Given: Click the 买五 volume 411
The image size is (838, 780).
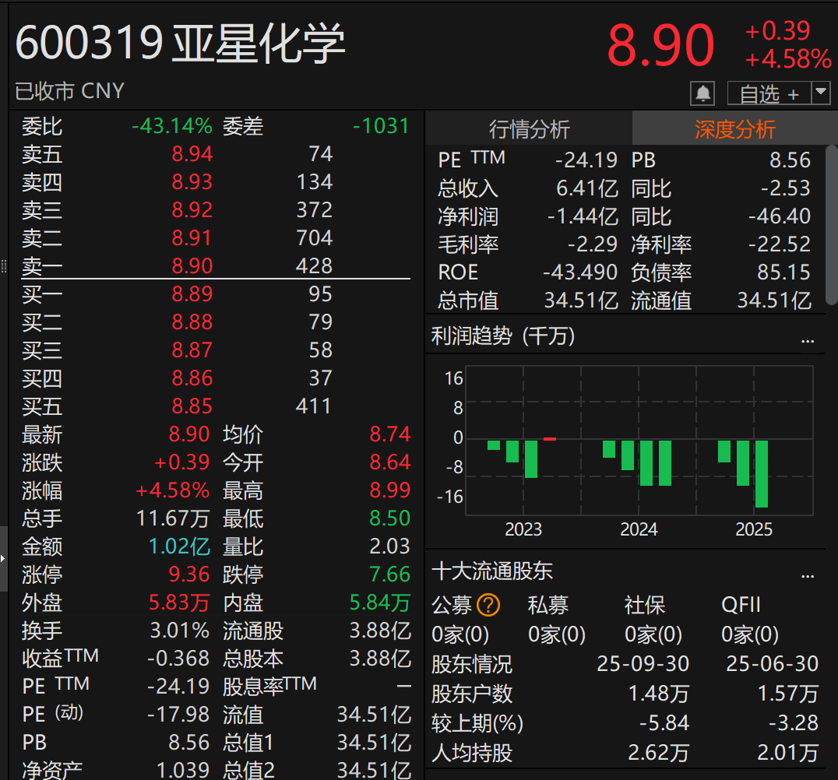Looking at the screenshot, I should 313,406.
